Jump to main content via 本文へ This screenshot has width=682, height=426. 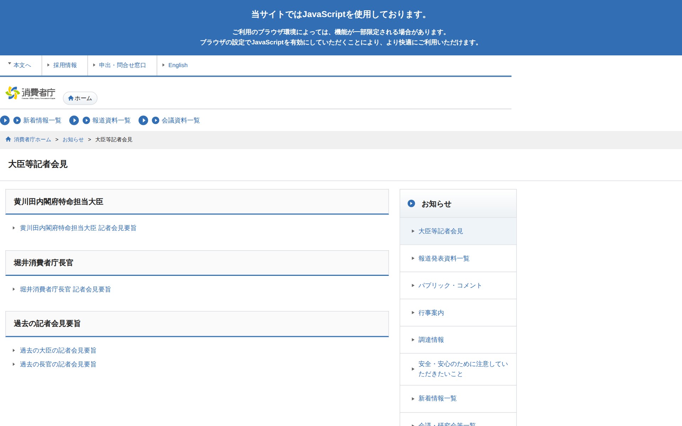(x=22, y=65)
